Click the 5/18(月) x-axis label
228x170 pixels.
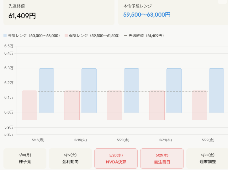coord(38,140)
